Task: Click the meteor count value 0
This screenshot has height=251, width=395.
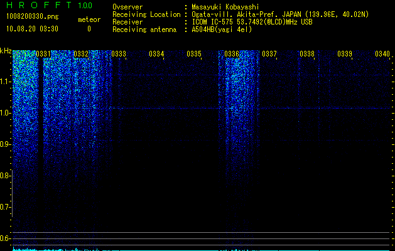Action: [89, 29]
